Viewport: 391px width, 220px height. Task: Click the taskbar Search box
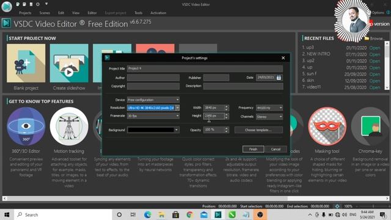[x=64, y=215]
